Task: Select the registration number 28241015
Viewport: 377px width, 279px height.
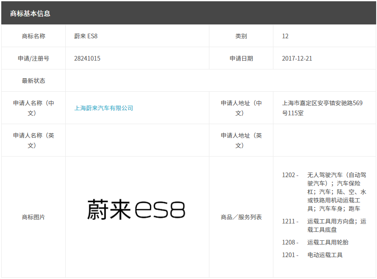Action: coord(86,58)
